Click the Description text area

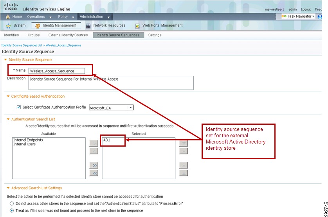pos(111,83)
